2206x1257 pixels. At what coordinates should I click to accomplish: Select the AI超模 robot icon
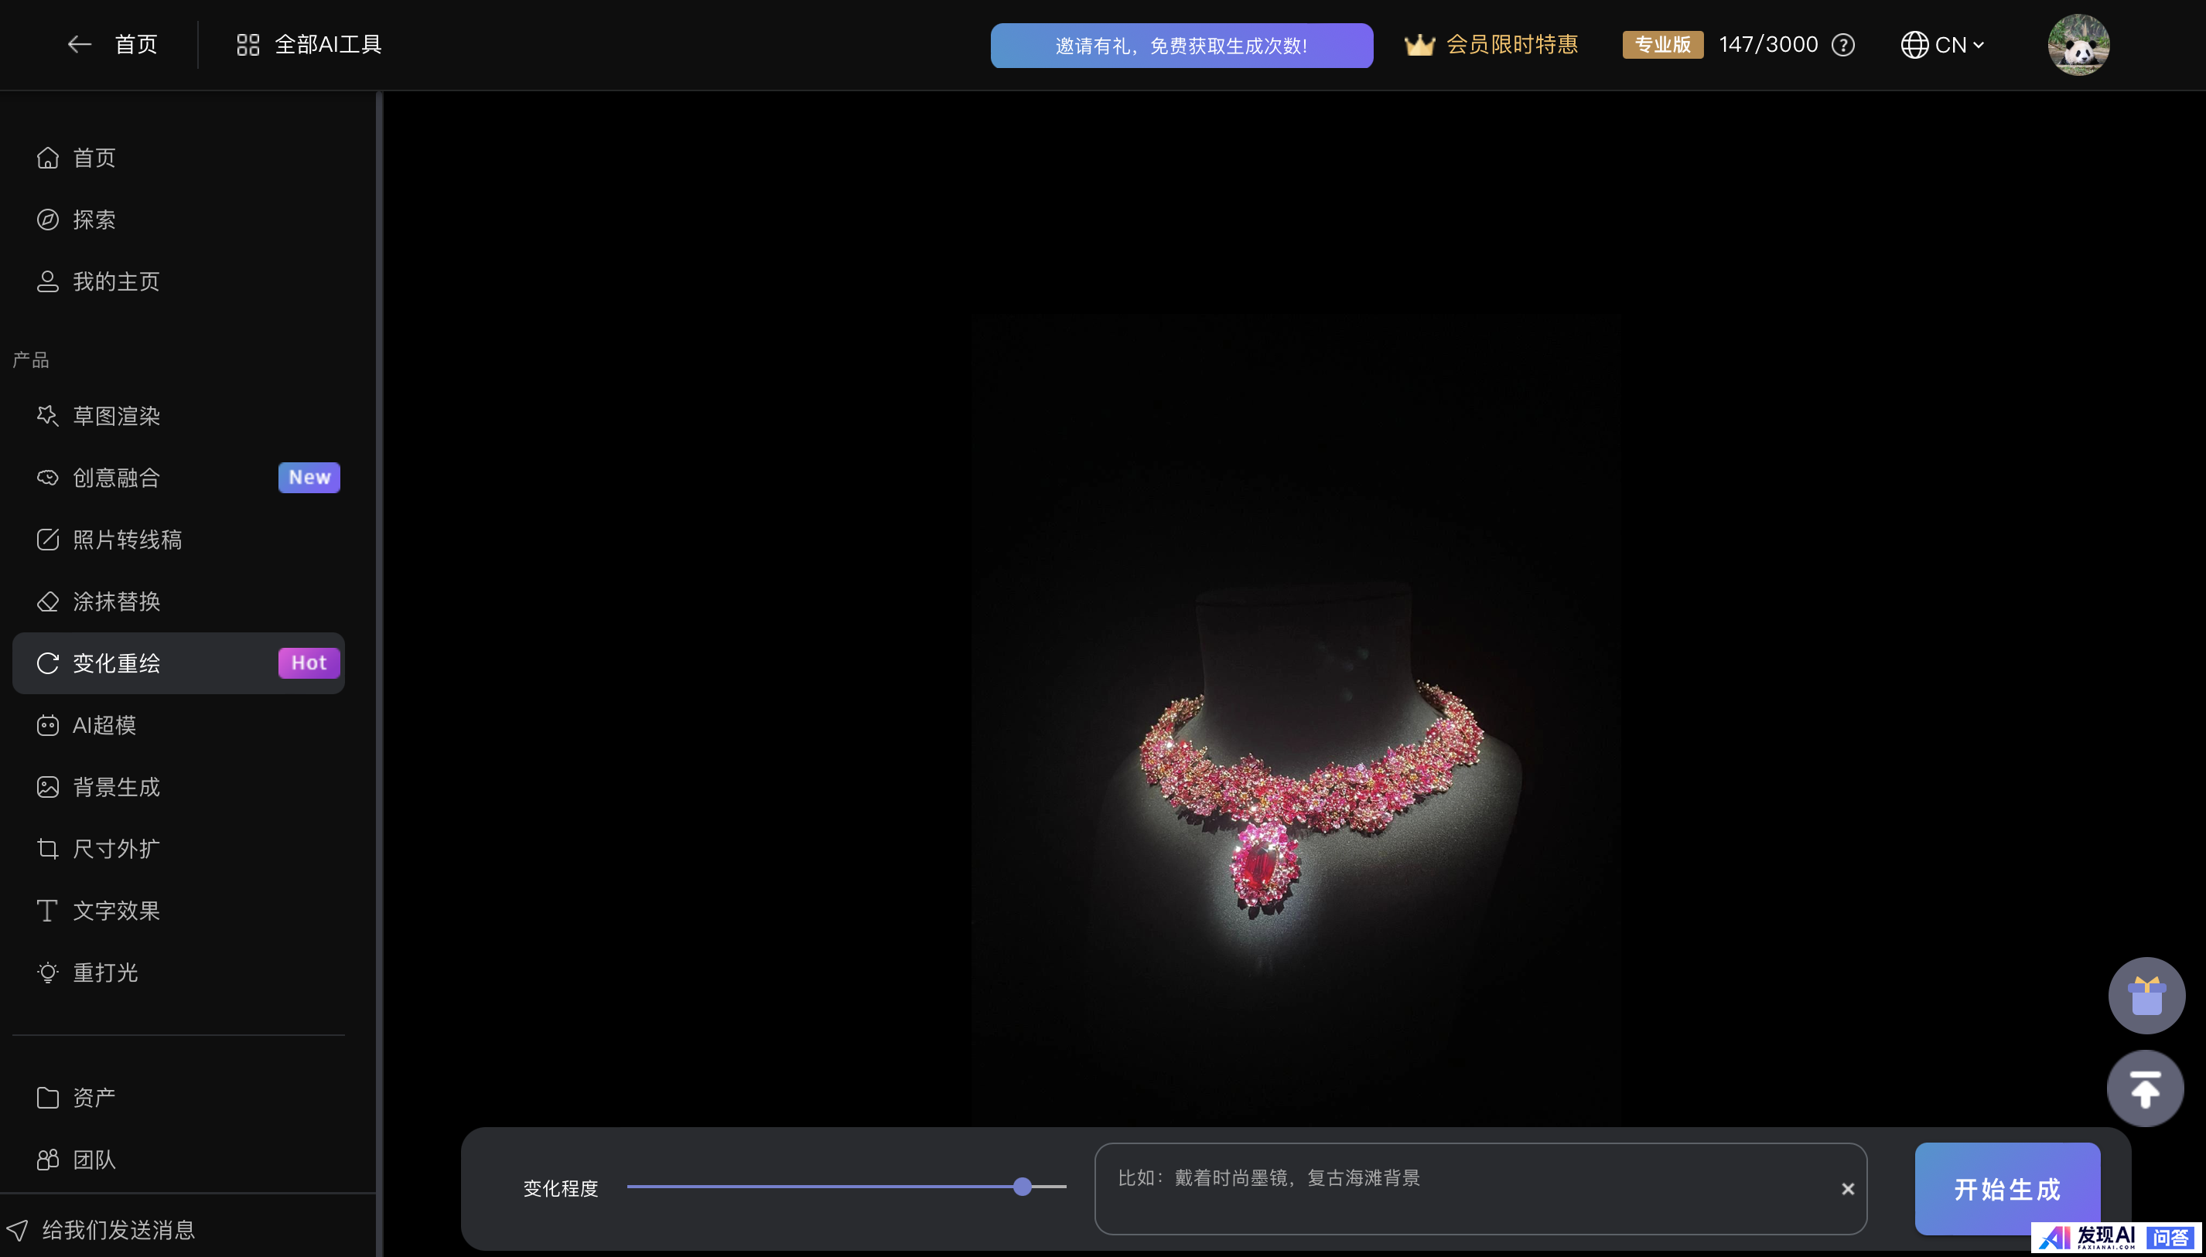click(x=47, y=725)
